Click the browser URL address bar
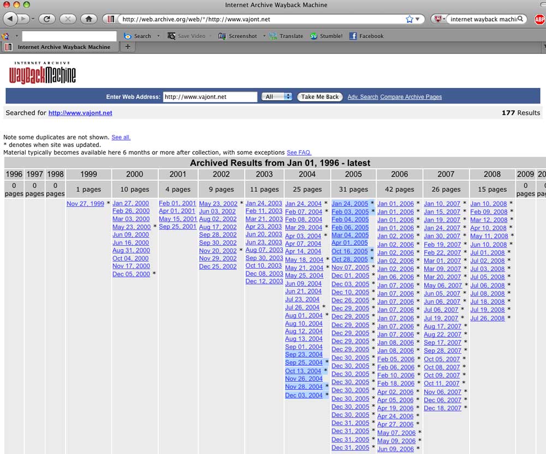 click(x=263, y=19)
